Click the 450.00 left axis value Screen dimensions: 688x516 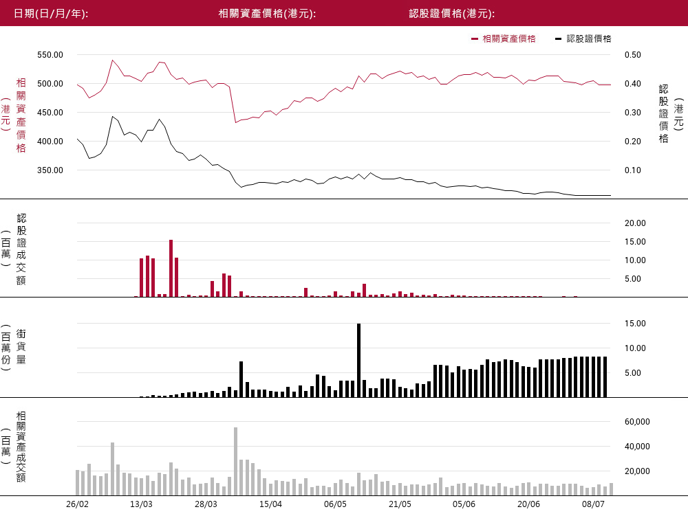[x=50, y=113]
